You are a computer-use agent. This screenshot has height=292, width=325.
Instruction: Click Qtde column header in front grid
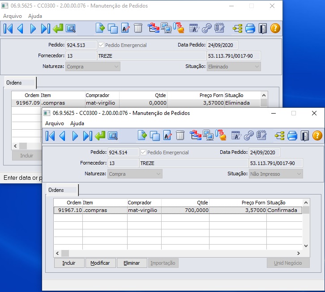point(185,203)
